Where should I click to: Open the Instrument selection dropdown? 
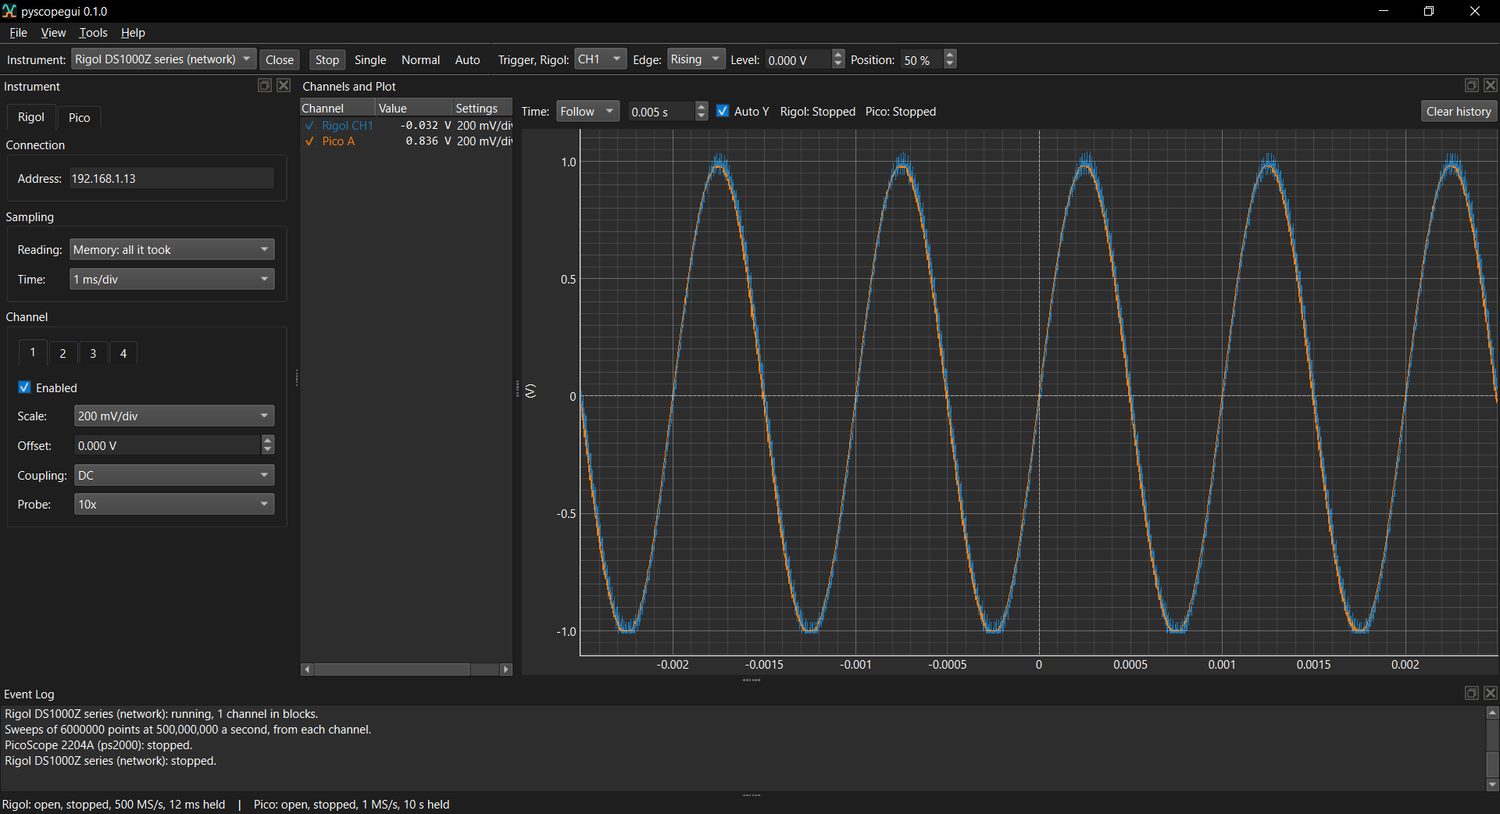point(163,59)
